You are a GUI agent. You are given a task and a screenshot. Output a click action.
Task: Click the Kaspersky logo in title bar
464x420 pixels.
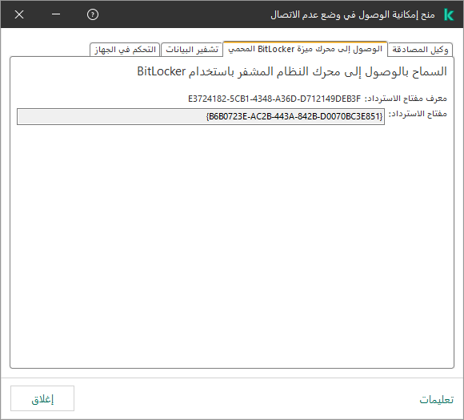click(x=449, y=14)
